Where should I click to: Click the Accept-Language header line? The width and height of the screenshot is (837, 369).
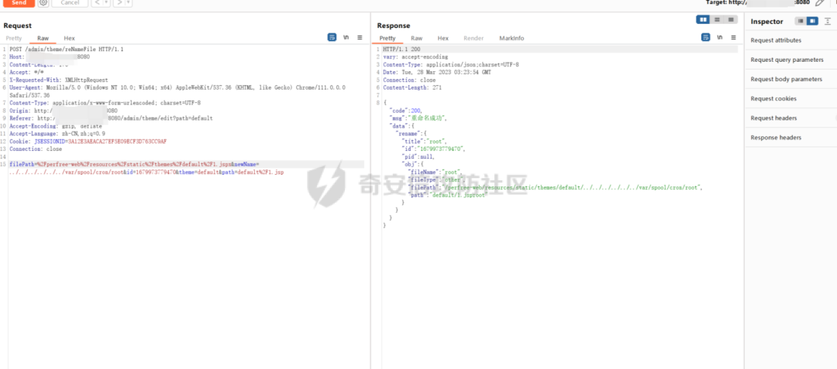tap(57, 134)
